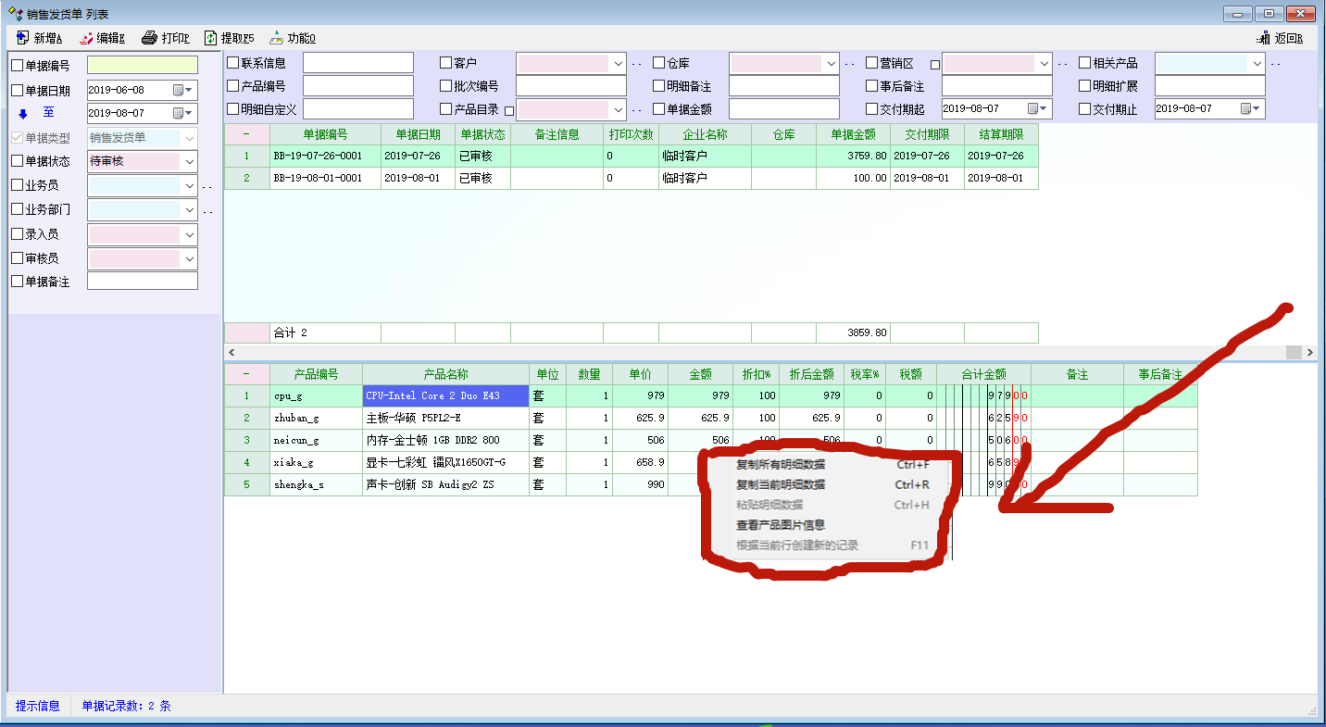Open the 功能 (Function) toolbar icon
Image resolution: width=1326 pixels, height=727 pixels.
pos(276,38)
